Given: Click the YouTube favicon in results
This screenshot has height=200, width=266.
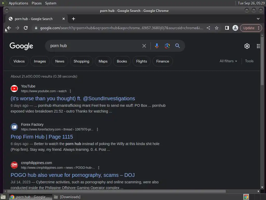Looking at the screenshot, I should point(14,89).
